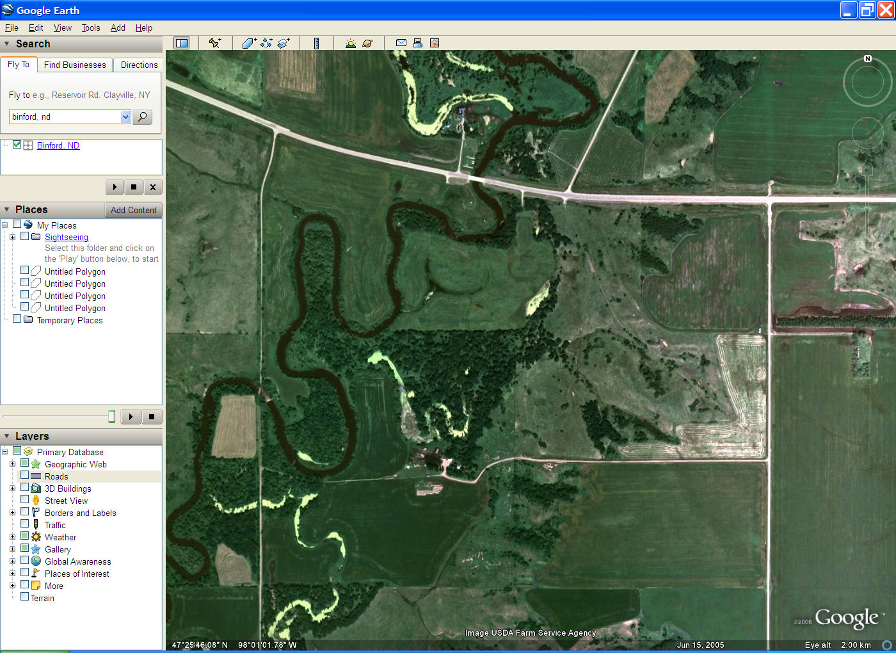The image size is (896, 653).
Task: Expand the Global Awareness layer group
Action: click(x=12, y=561)
